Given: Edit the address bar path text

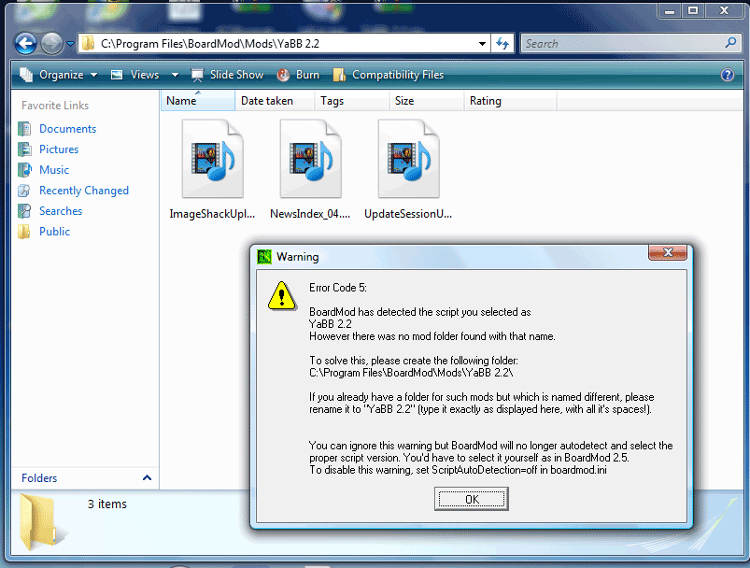Looking at the screenshot, I should 210,44.
